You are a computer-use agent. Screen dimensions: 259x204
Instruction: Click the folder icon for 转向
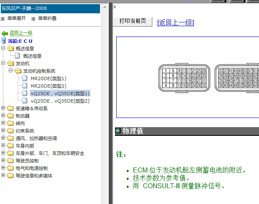[10, 123]
